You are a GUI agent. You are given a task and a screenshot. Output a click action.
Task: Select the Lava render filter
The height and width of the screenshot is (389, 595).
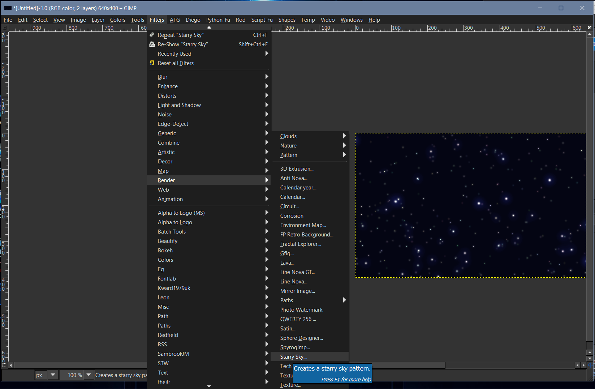(x=287, y=262)
